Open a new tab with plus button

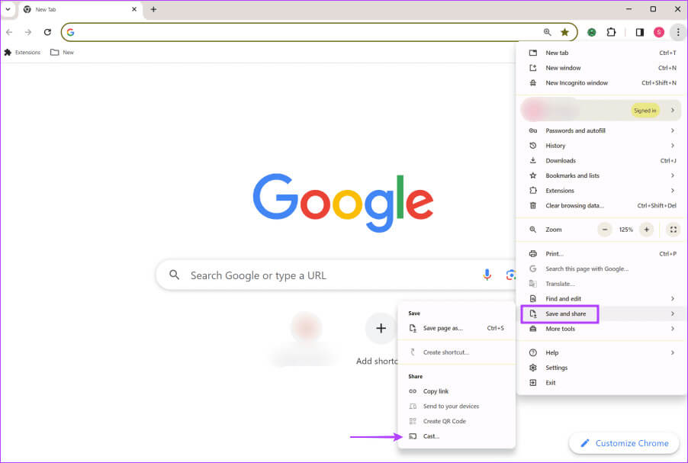click(x=153, y=9)
